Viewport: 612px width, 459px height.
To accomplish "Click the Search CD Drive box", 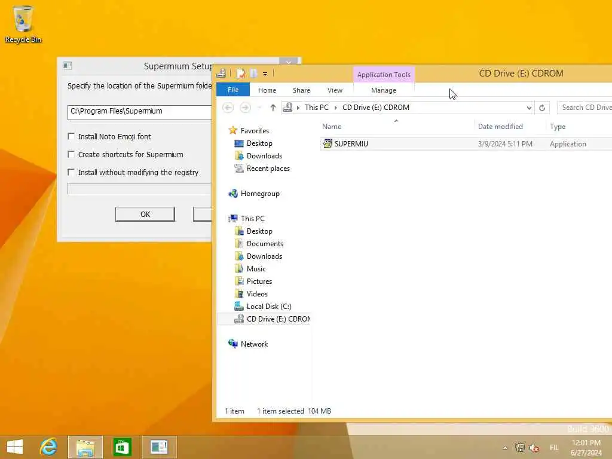I will pyautogui.click(x=585, y=108).
